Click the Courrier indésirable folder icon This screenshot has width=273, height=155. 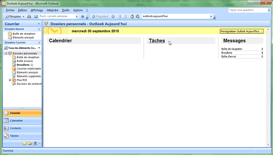(14, 68)
